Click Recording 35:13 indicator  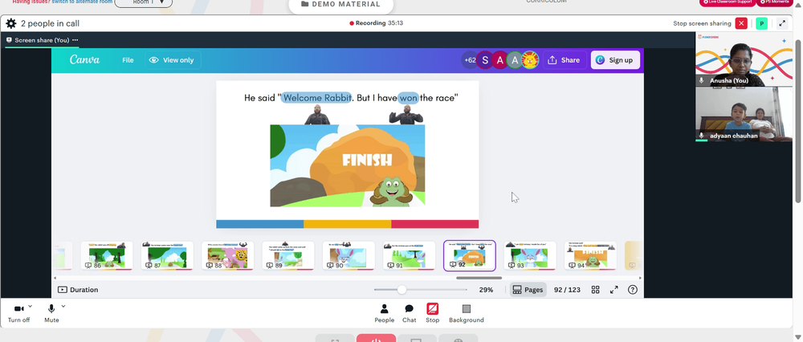pyautogui.click(x=376, y=23)
